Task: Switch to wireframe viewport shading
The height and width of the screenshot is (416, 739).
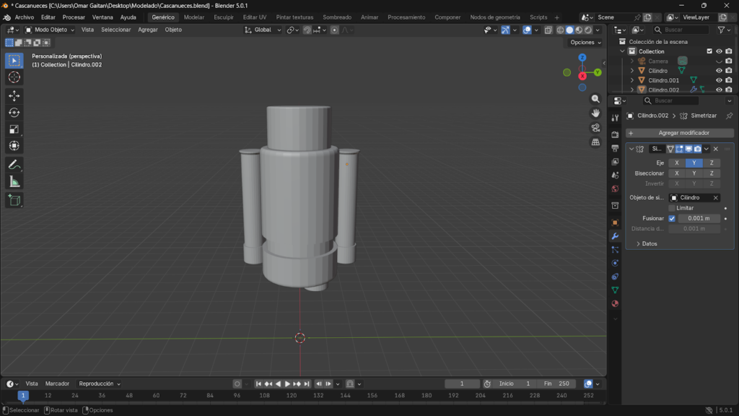Action: 560,30
